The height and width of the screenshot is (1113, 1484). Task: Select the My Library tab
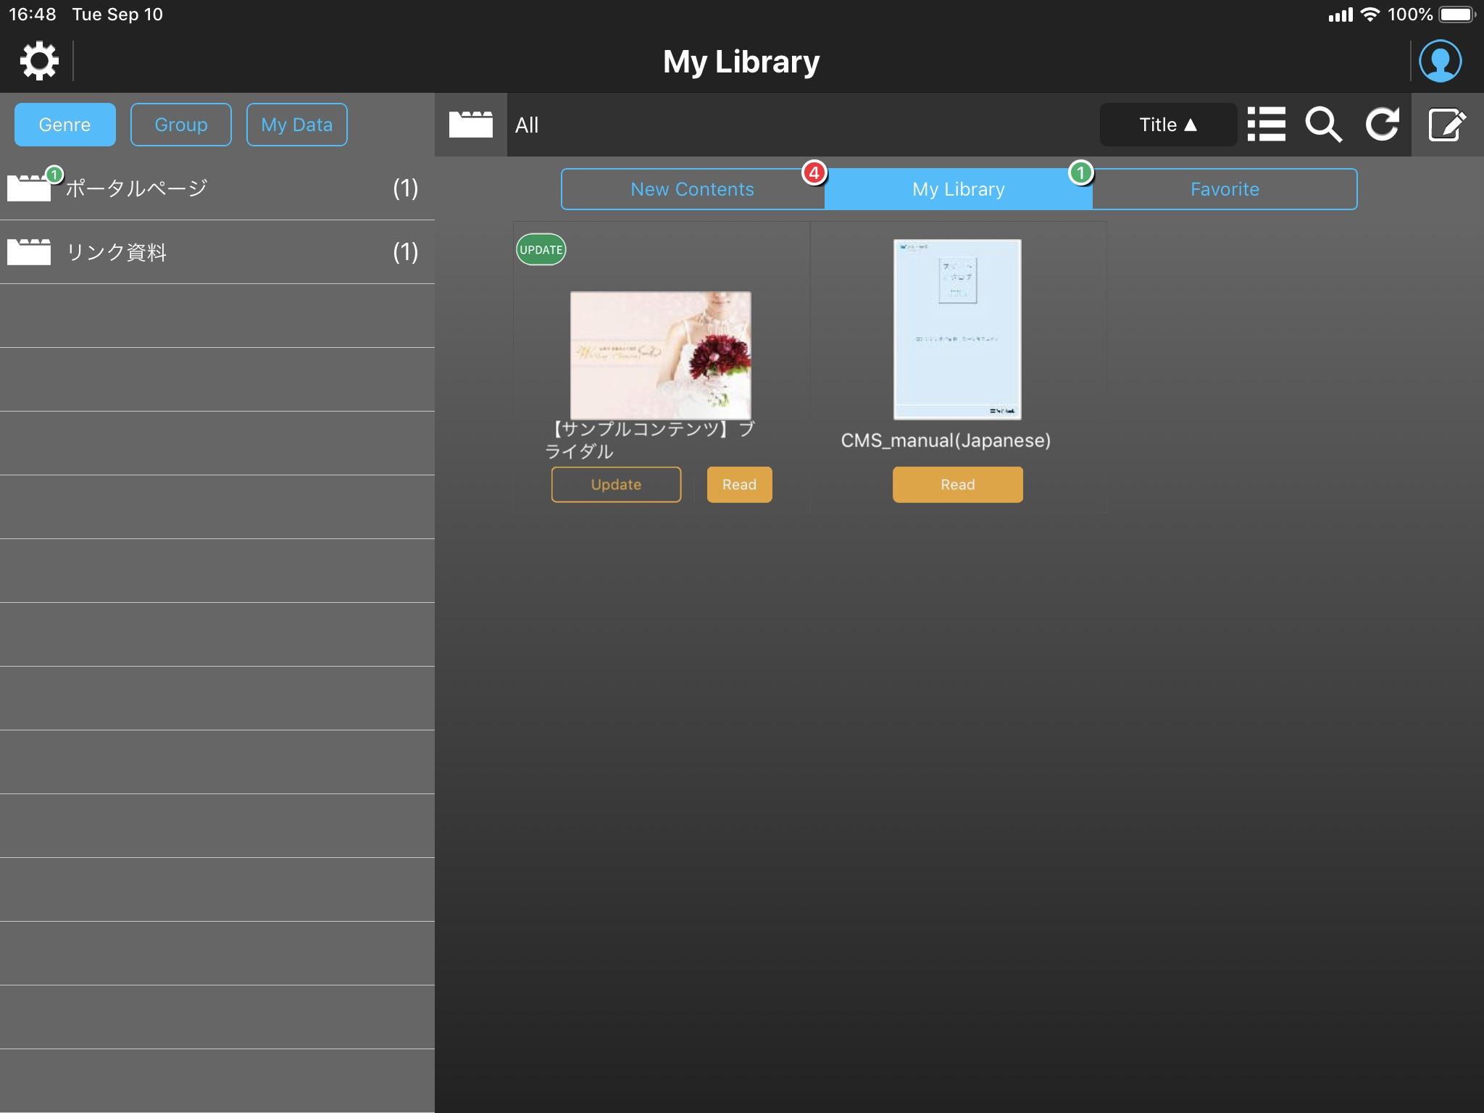[958, 189]
